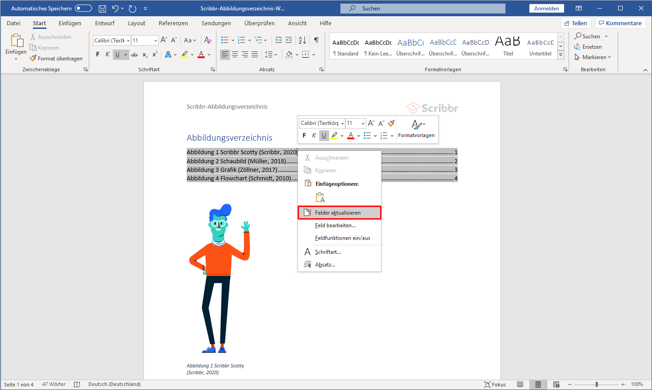Image resolution: width=652 pixels, height=390 pixels.
Task: Click the text effects icon in the ribbon
Action: (x=168, y=55)
